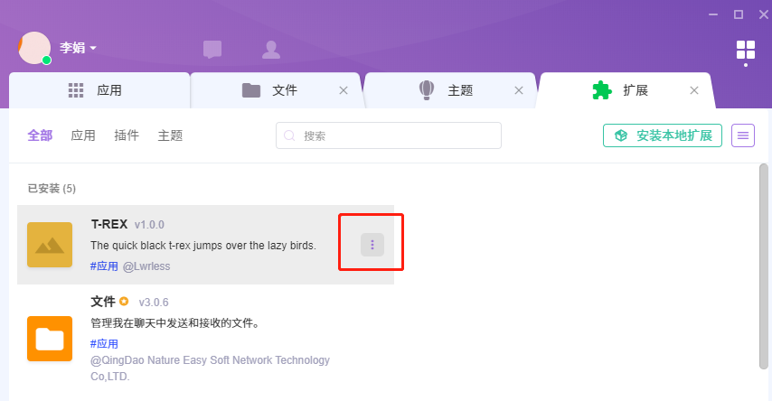Viewport: 772px width, 401px height.
Task: Click the user avatar picture
Action: click(x=34, y=48)
